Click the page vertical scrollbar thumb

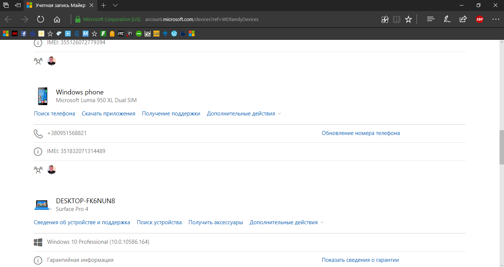[x=501, y=147]
